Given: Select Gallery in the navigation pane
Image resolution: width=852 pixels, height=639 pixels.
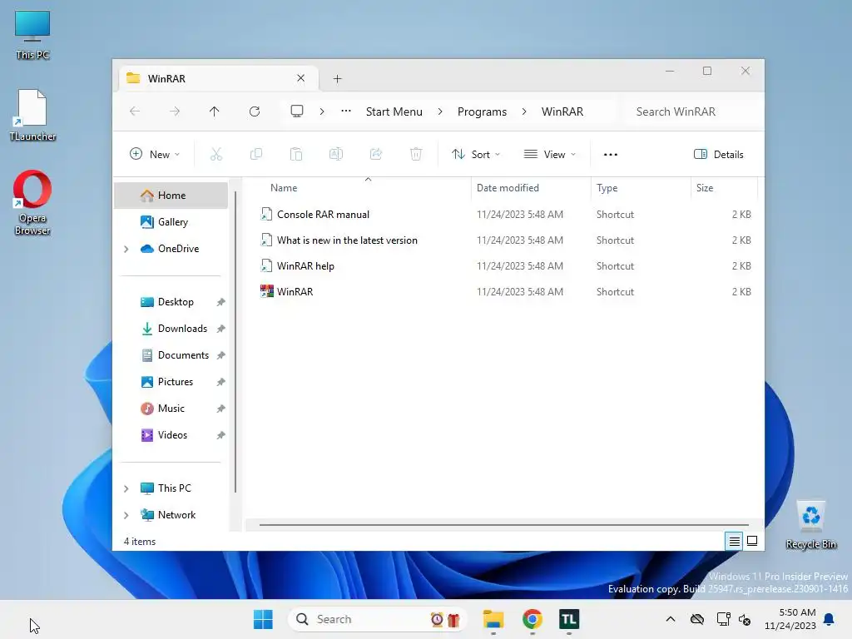Looking at the screenshot, I should pyautogui.click(x=171, y=222).
